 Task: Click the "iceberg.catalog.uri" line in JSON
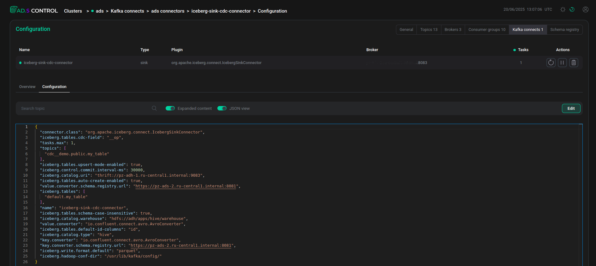pyautogui.click(x=122, y=175)
